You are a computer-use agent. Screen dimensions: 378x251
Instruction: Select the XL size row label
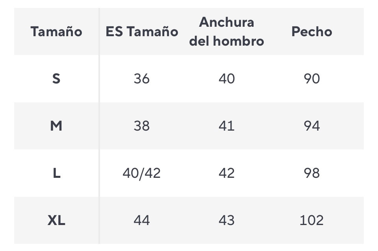tap(56, 220)
